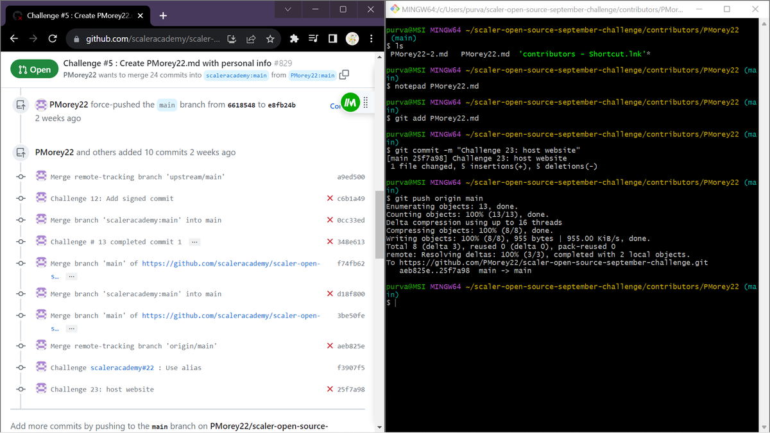This screenshot has height=433, width=770.
Task: Expand ellipsis on 'Challenge # 13 completed commit 1'
Action: (194, 242)
